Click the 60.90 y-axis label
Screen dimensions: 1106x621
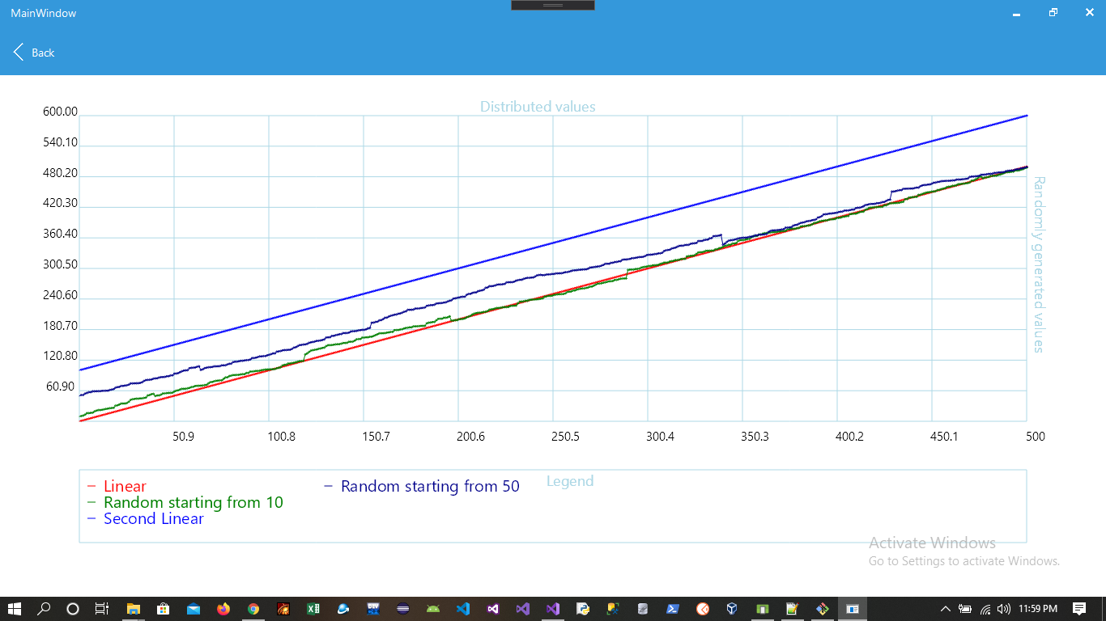pyautogui.click(x=61, y=387)
